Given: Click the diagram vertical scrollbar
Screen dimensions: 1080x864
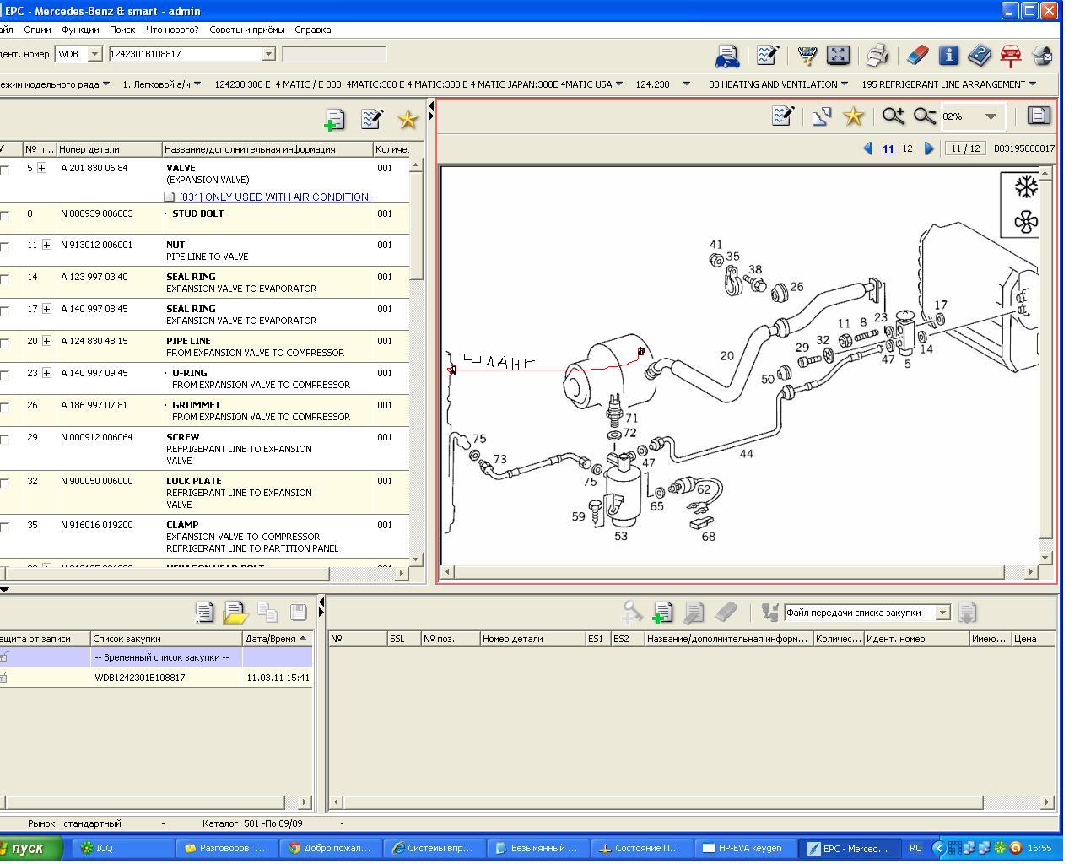Looking at the screenshot, I should [x=1045, y=364].
